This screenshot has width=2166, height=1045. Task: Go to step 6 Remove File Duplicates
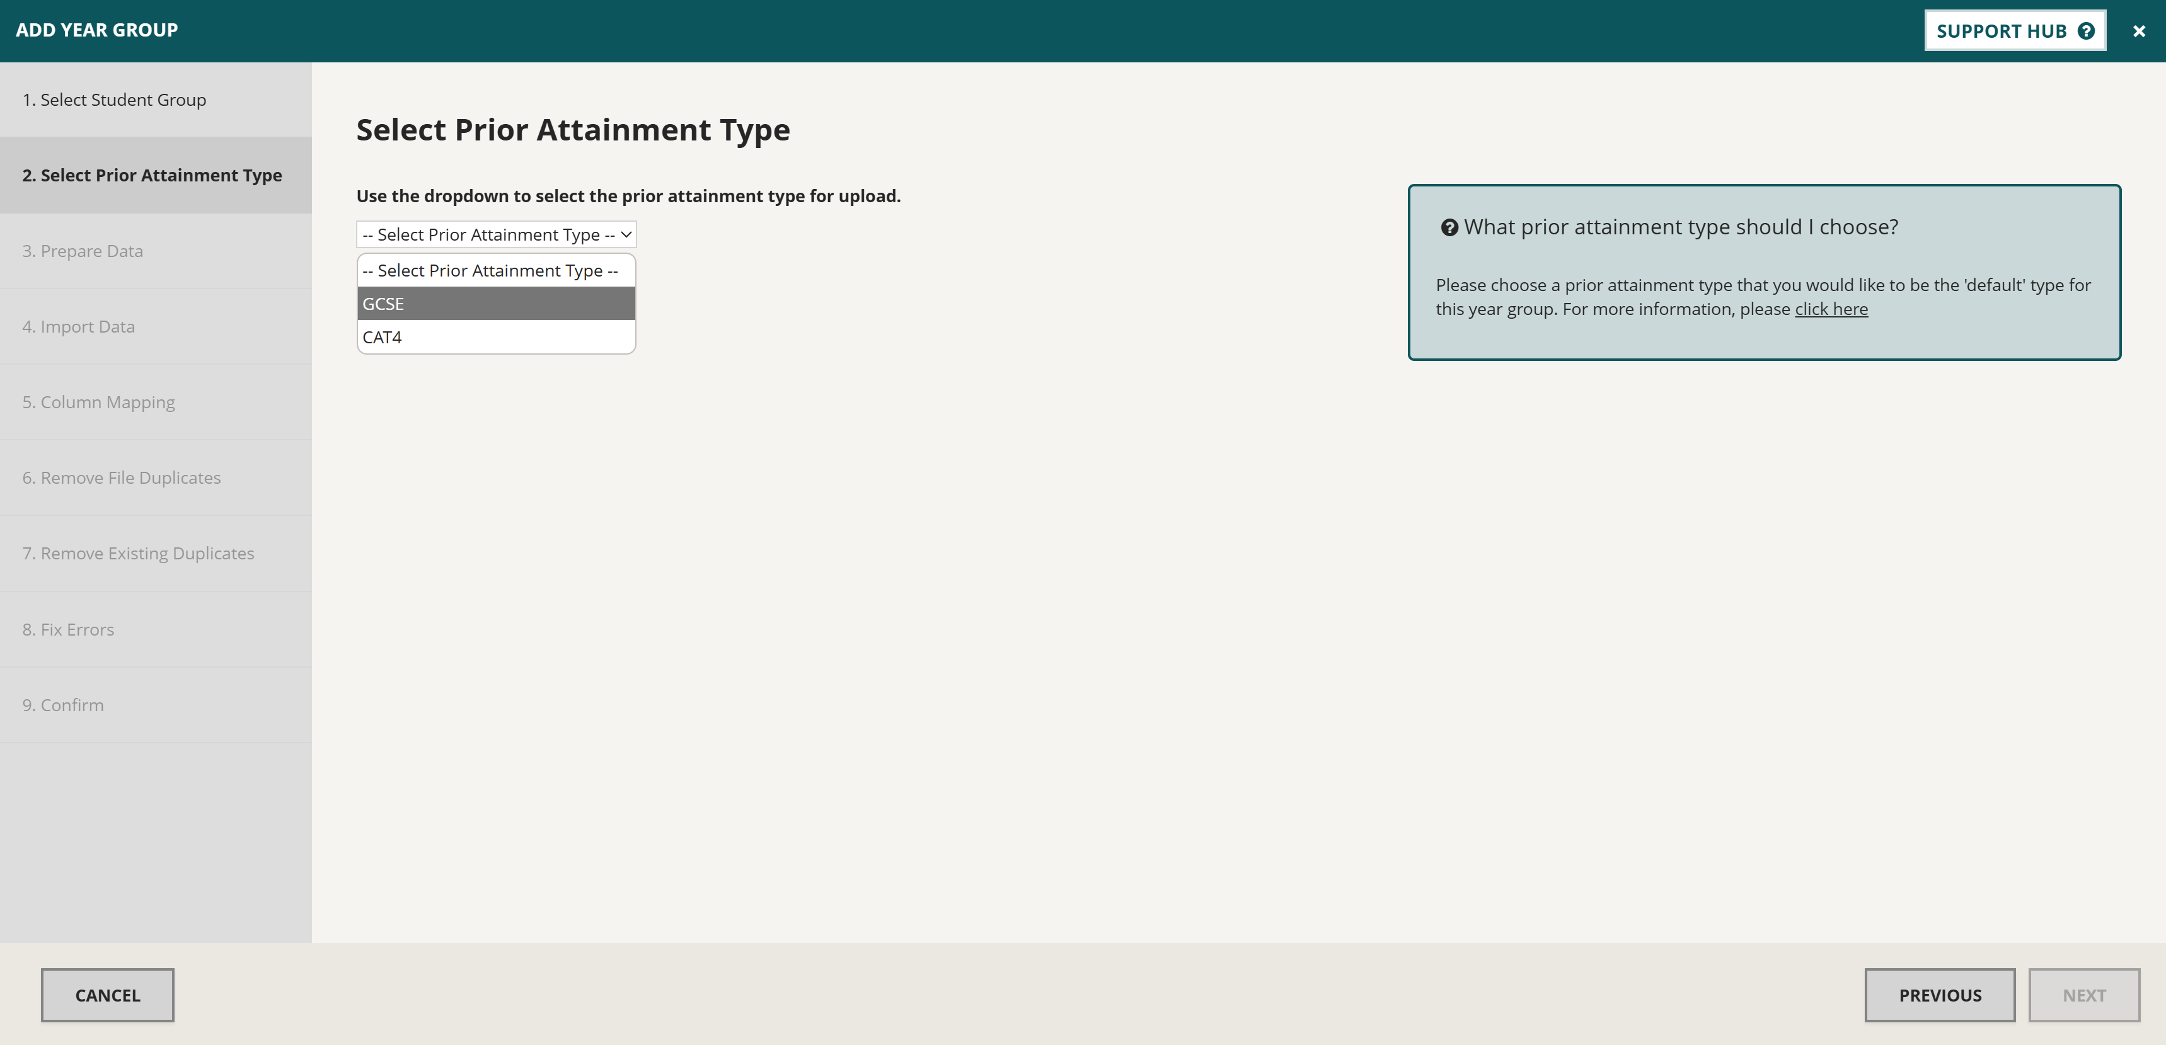[x=156, y=478]
